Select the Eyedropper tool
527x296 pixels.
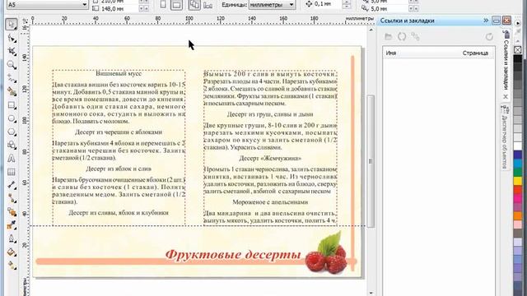[x=11, y=224]
